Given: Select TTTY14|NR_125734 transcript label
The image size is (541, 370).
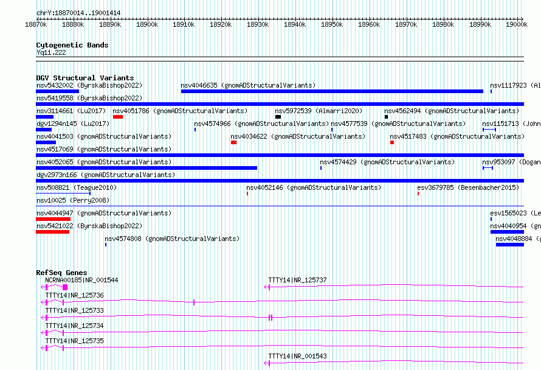Looking at the screenshot, I should [x=74, y=326].
